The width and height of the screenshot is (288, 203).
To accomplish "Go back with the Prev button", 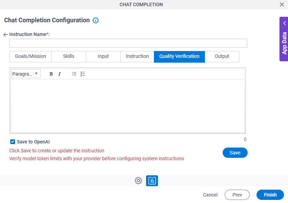I will (x=237, y=195).
